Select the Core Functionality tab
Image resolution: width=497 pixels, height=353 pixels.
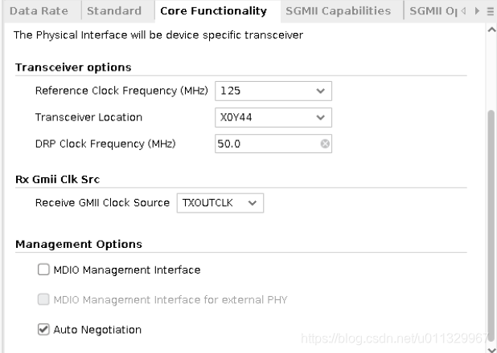213,11
